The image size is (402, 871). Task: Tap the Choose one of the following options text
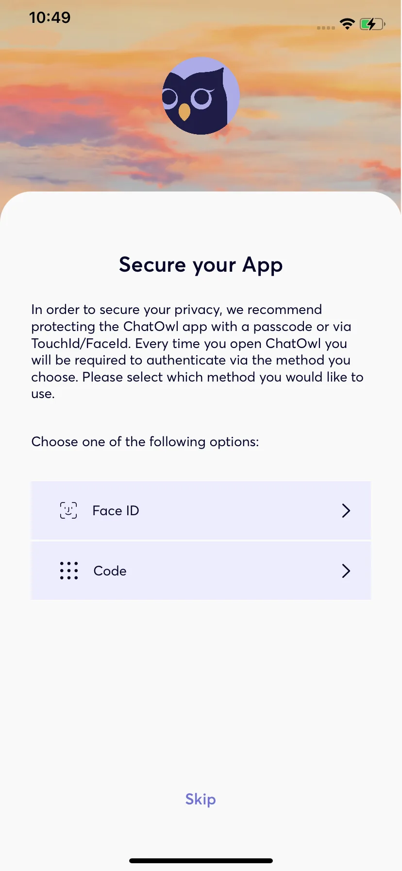pyautogui.click(x=145, y=442)
